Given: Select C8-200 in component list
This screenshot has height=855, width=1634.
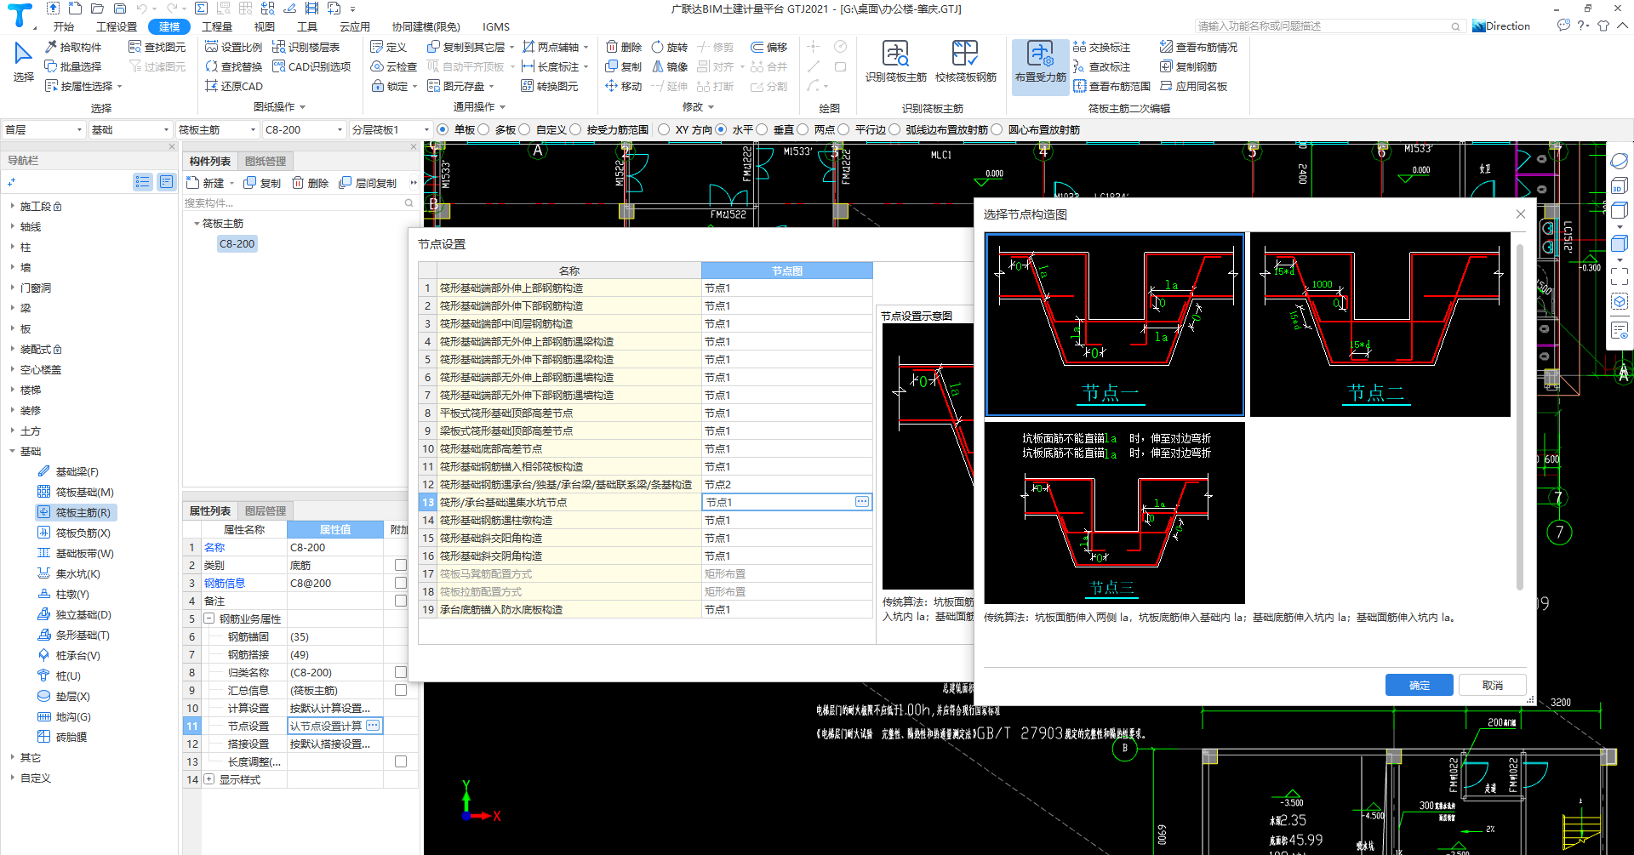Looking at the screenshot, I should pyautogui.click(x=237, y=243).
